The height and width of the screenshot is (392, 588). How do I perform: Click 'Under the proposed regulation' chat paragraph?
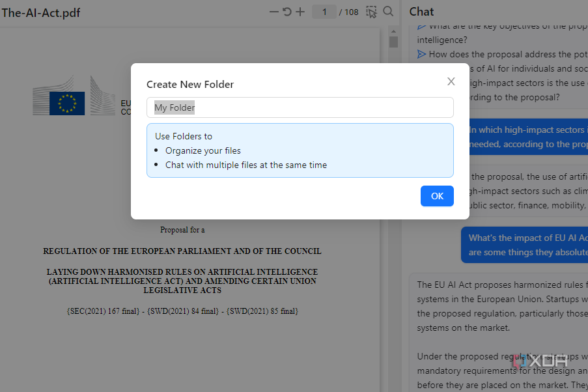click(503, 371)
